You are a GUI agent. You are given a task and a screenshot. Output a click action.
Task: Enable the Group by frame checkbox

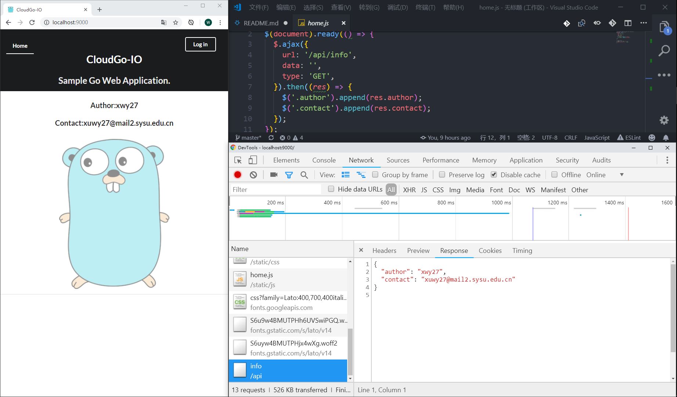click(x=375, y=174)
